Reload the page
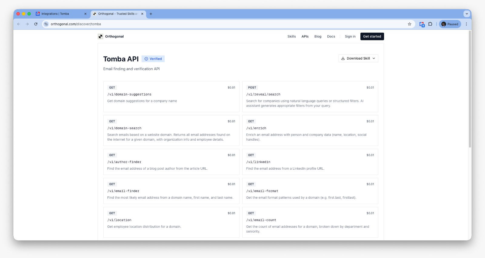485x258 pixels. 36,24
